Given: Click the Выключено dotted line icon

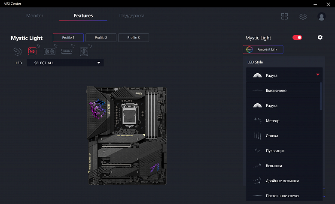Looking at the screenshot, I should point(257,90).
